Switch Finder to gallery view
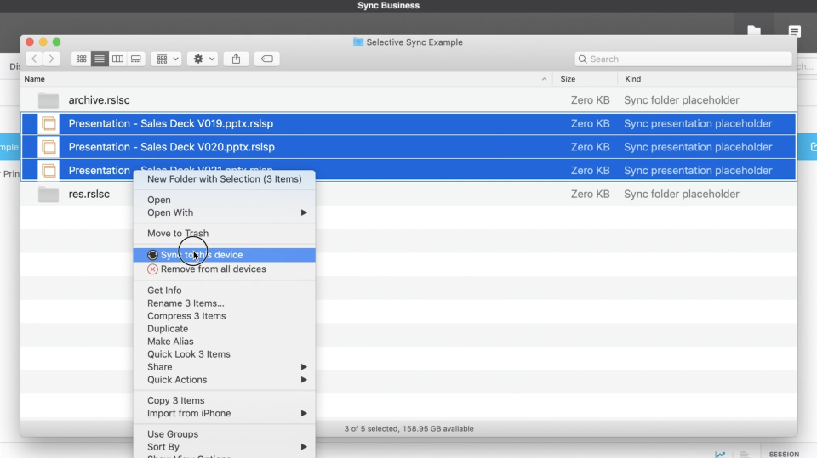Screen dimensions: 817x458 click(136, 59)
